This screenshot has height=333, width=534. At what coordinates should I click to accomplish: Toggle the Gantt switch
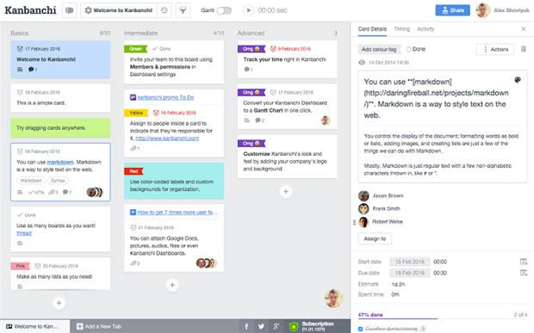coord(224,10)
